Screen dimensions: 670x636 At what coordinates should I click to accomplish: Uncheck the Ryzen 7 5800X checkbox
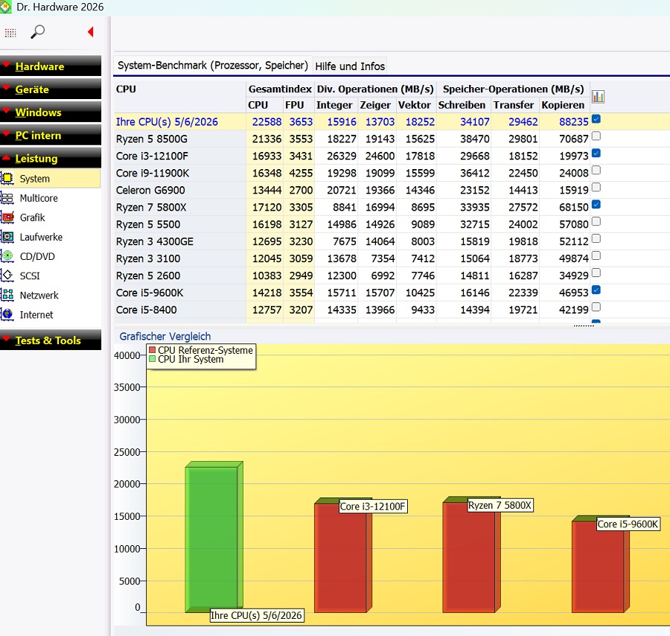[596, 205]
